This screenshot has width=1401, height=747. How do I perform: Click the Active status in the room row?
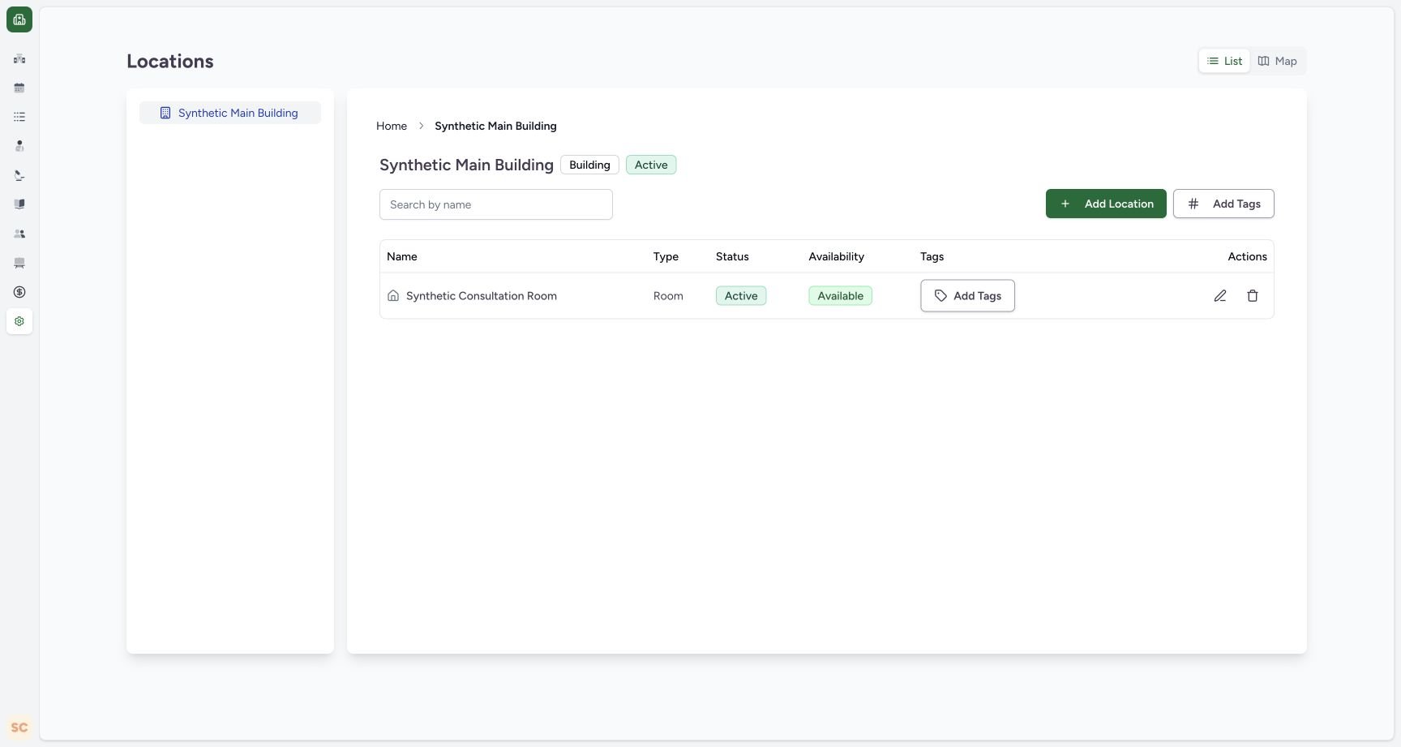[x=741, y=296]
